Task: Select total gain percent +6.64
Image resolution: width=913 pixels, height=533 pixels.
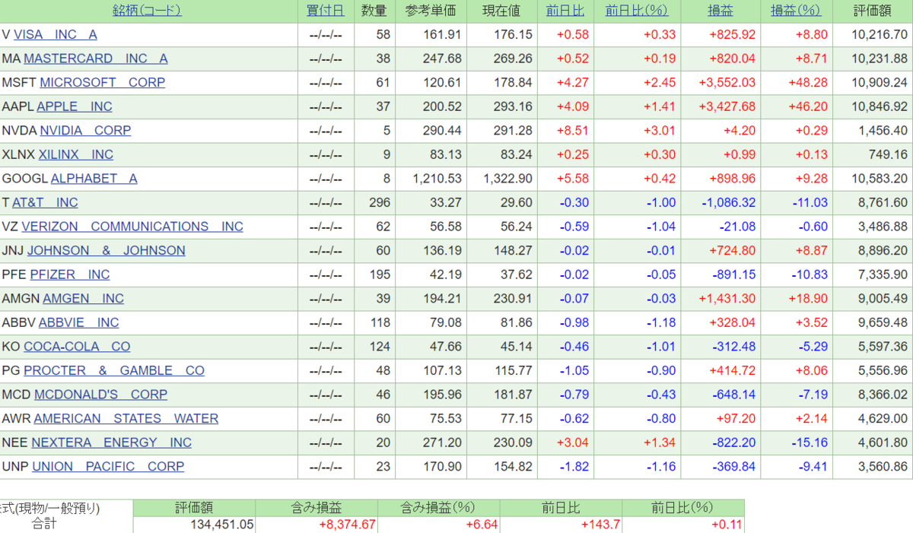Action: click(x=482, y=525)
